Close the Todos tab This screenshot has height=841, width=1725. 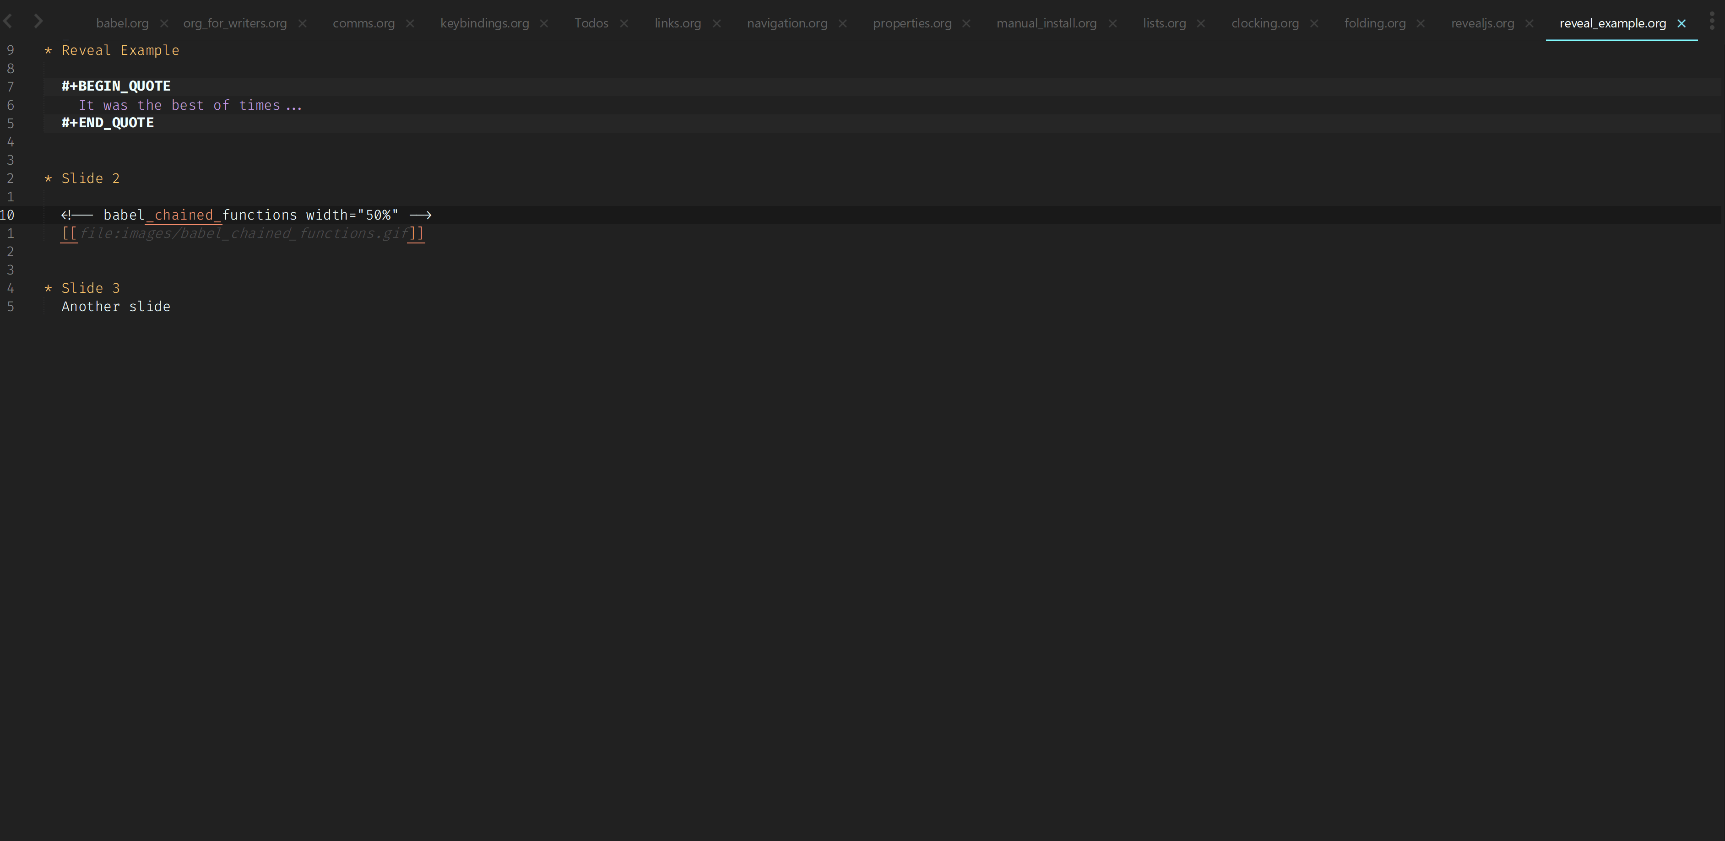(x=624, y=23)
